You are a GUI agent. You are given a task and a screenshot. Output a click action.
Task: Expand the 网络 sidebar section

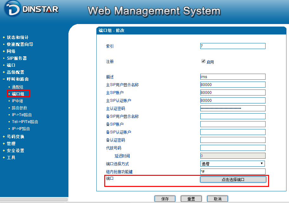pos(11,51)
